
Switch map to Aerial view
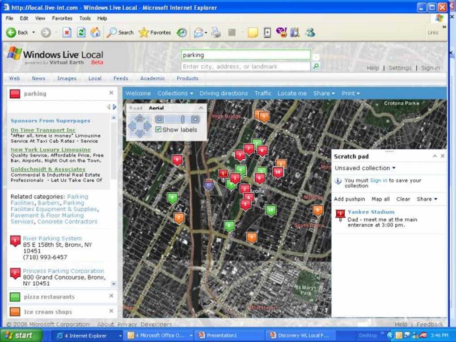(x=156, y=108)
